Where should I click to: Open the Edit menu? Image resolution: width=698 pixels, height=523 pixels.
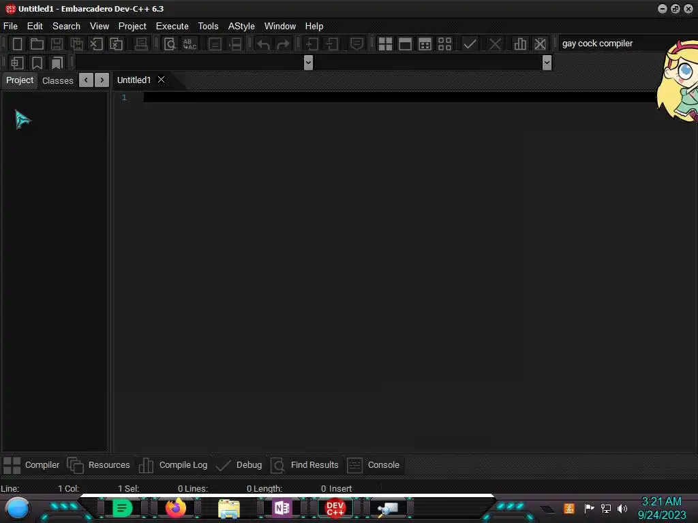click(x=35, y=27)
